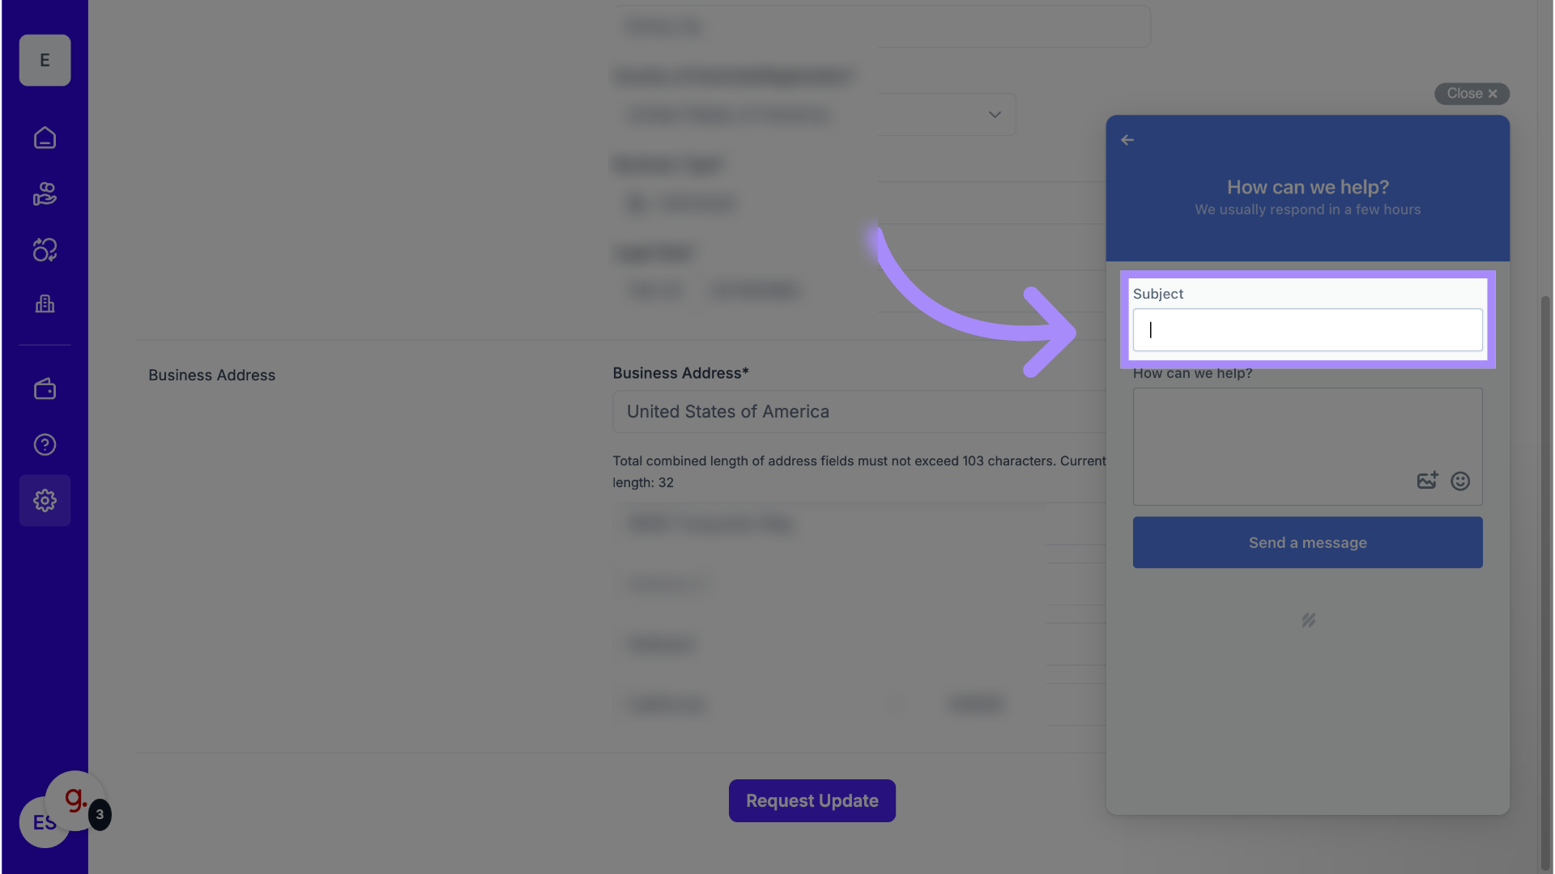Click the help question mark icon
The height and width of the screenshot is (874, 1555).
pos(45,445)
